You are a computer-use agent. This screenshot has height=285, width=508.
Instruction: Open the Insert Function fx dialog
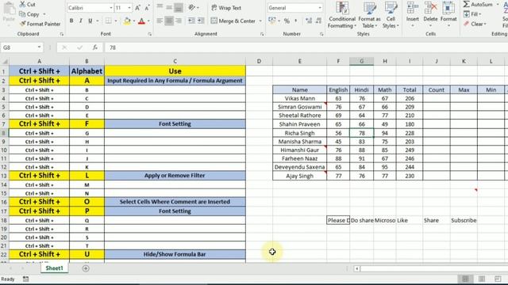click(95, 47)
